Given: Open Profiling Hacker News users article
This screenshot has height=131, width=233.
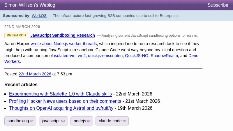Looking at the screenshot, I should (65, 101).
